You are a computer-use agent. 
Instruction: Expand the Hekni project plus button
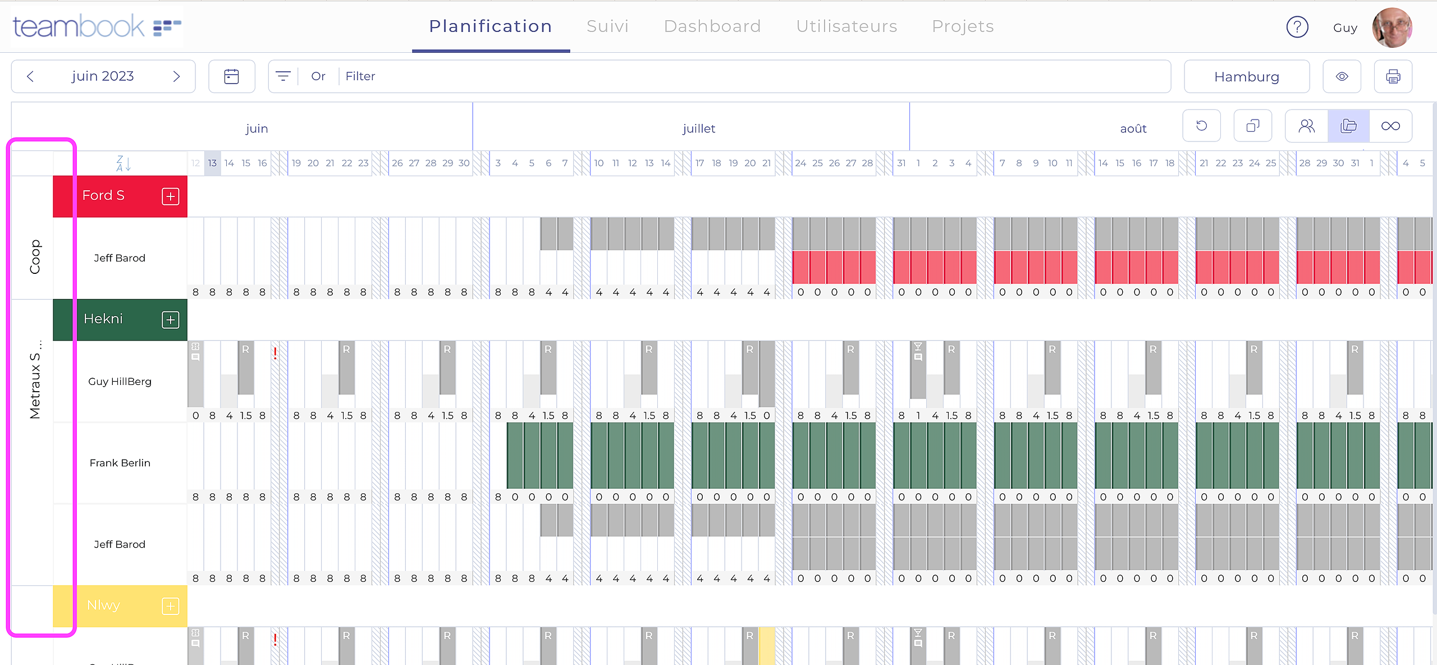click(x=170, y=320)
